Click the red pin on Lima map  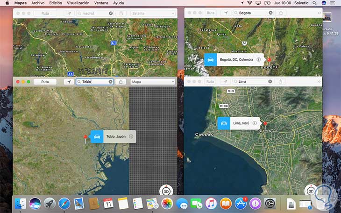[265, 124]
